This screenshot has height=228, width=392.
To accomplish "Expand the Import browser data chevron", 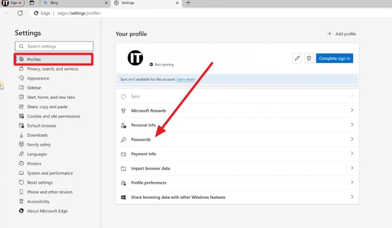I will [352, 168].
